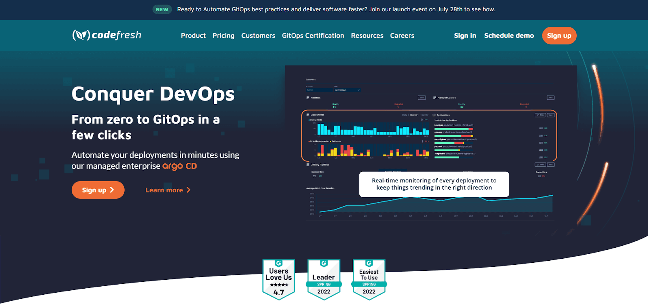
Task: Switch the Deployments chart to Daily
Action: pos(404,115)
